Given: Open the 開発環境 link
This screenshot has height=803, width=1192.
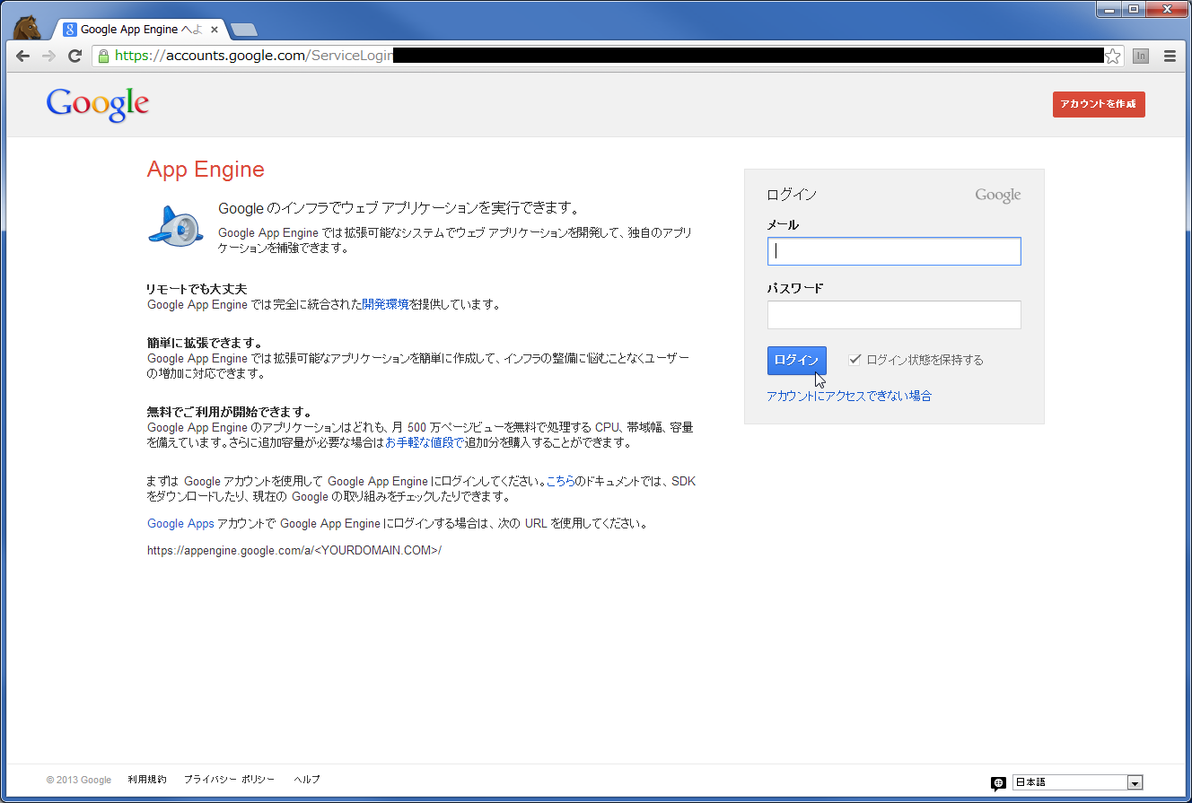Looking at the screenshot, I should 385,304.
